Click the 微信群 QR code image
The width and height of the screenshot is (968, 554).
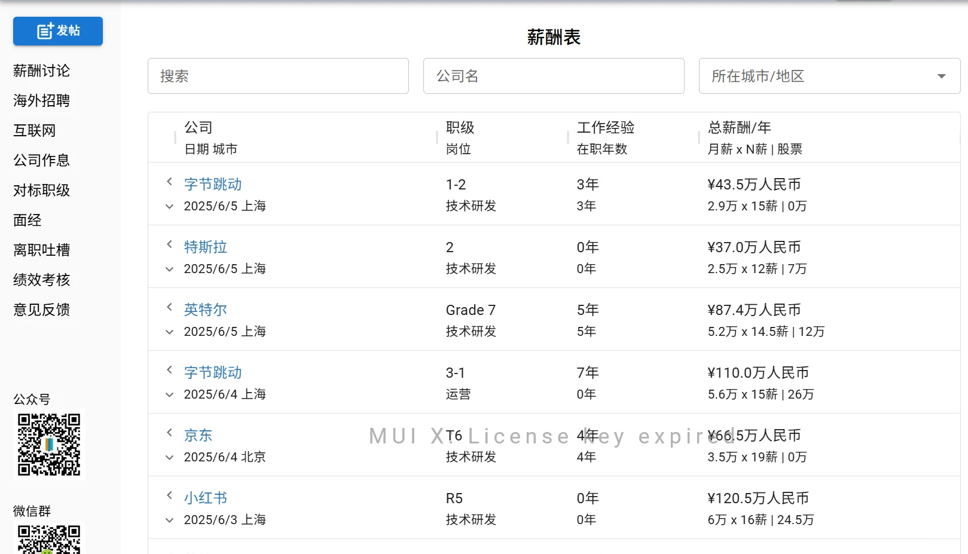tap(49, 538)
